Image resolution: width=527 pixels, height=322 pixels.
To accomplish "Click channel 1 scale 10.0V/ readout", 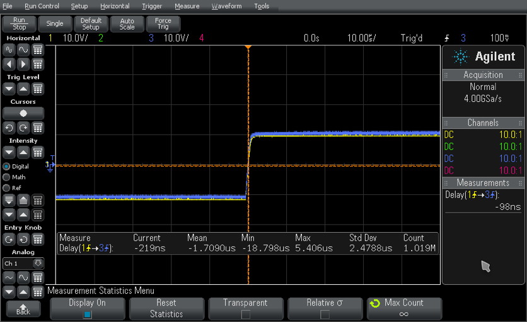I will [75, 38].
